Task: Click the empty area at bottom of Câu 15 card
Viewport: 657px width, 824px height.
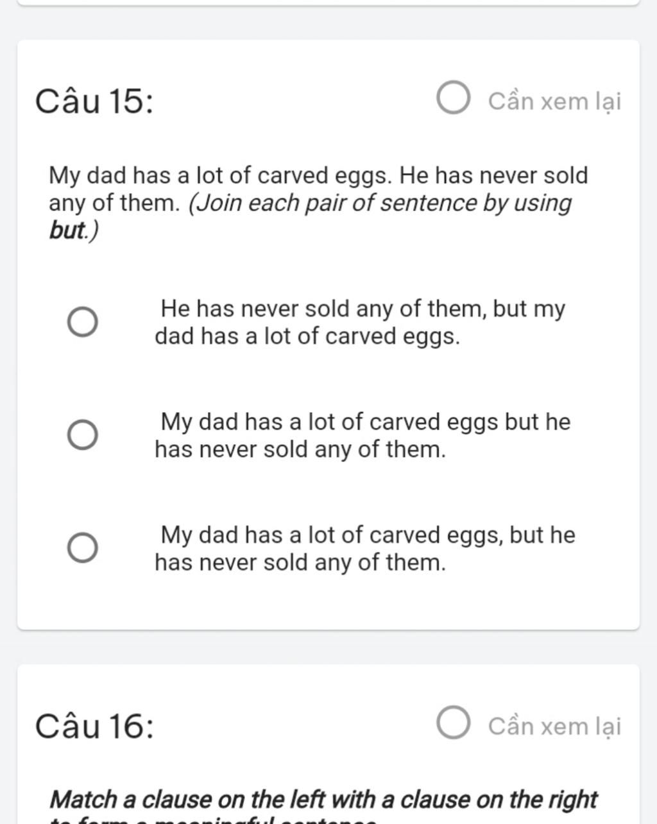Action: pyautogui.click(x=328, y=603)
